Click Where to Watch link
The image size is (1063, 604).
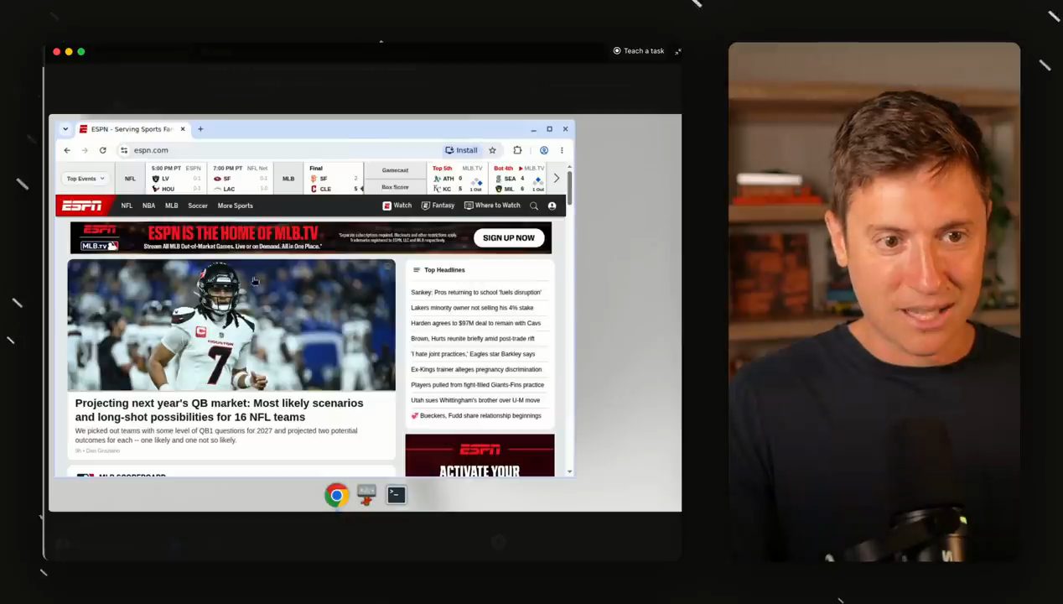click(492, 206)
